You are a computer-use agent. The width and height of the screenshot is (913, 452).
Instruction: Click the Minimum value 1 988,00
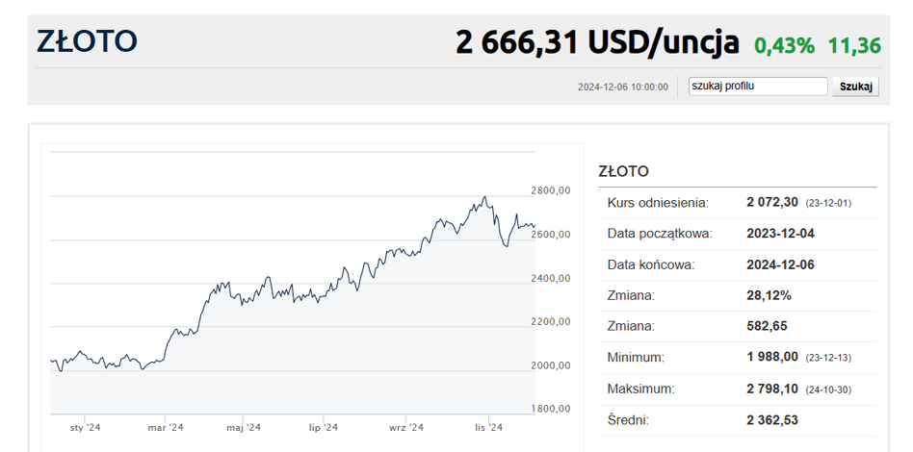coord(772,357)
